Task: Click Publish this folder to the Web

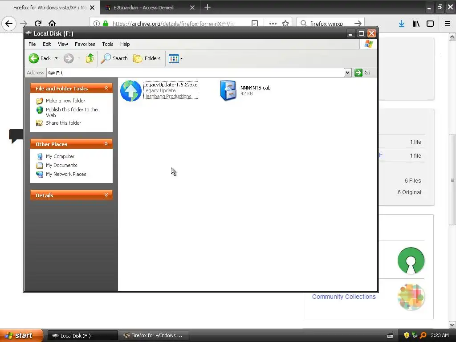Action: tap(72, 112)
